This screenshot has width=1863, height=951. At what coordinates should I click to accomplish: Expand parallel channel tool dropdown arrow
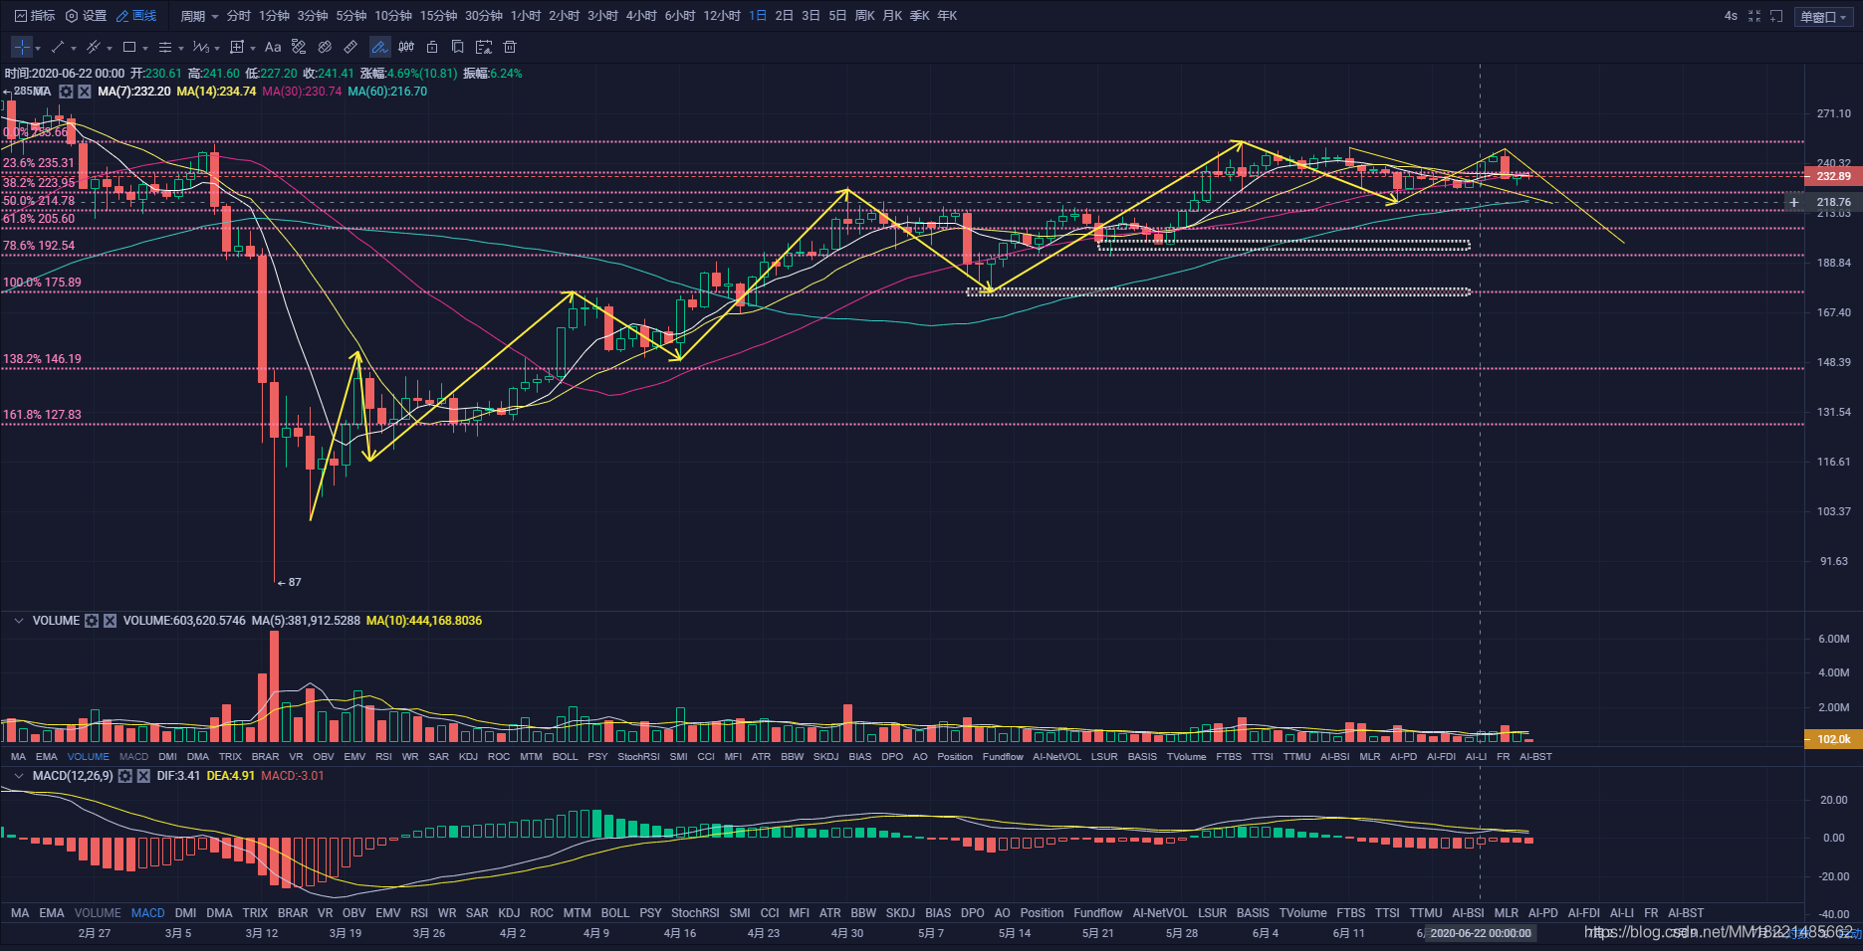(x=110, y=48)
